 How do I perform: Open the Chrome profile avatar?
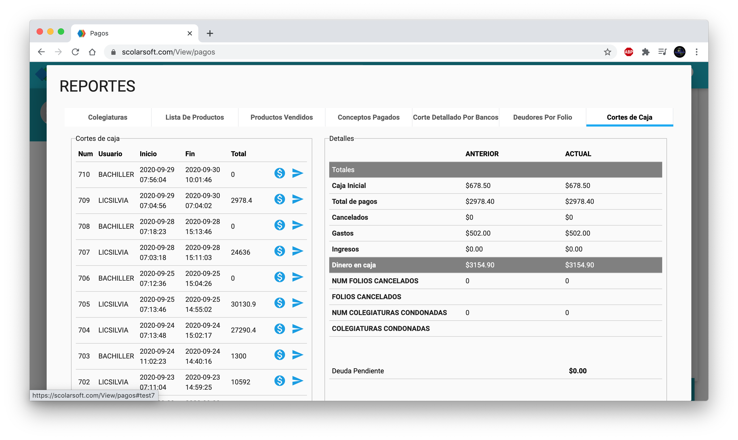(679, 52)
